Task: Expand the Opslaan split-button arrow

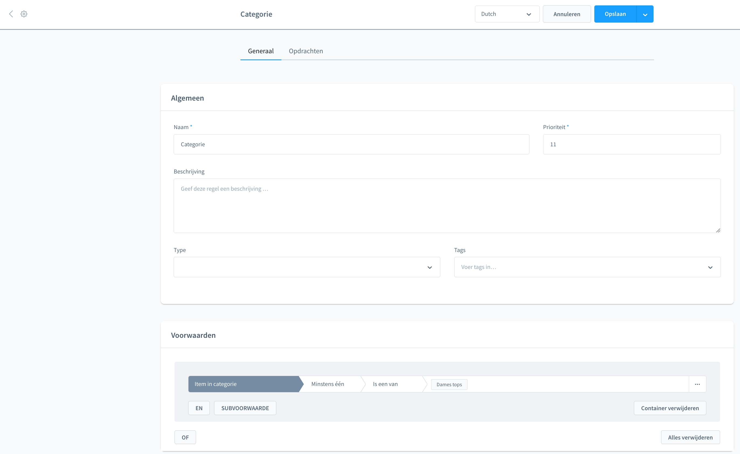Action: point(645,14)
